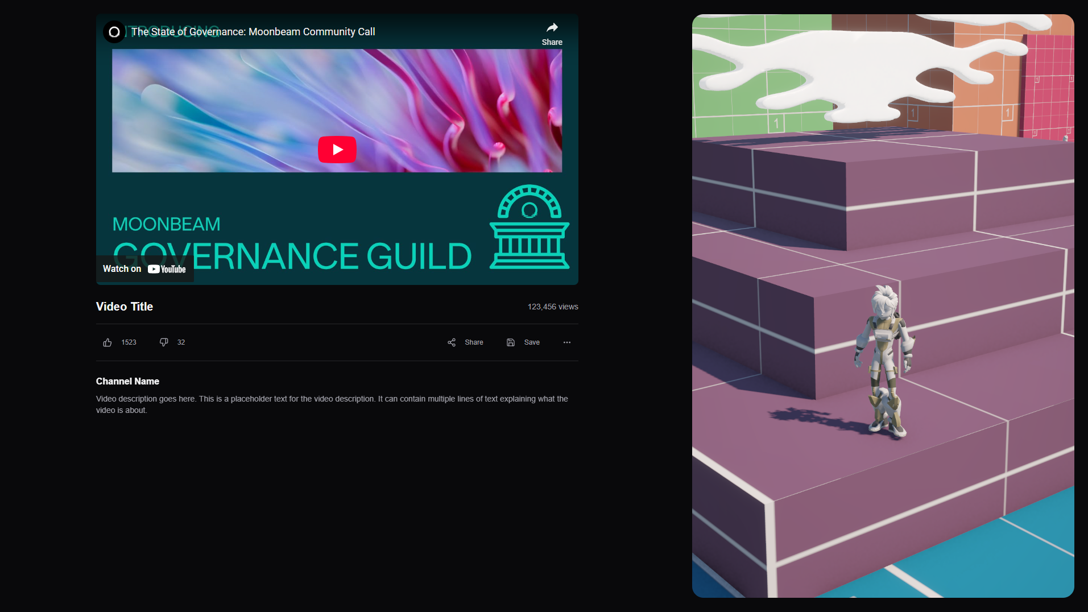This screenshot has height=612, width=1088.
Task: Click the thumbs-up icon below the video
Action: (107, 342)
